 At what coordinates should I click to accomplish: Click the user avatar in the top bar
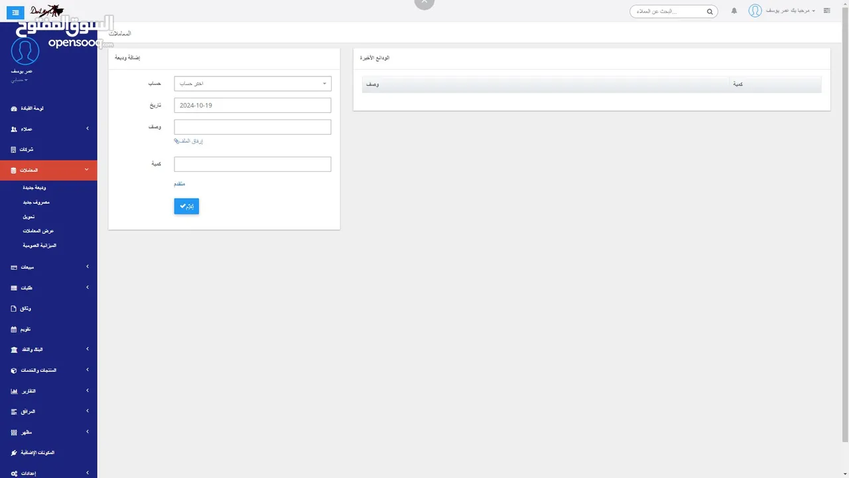pos(755,11)
